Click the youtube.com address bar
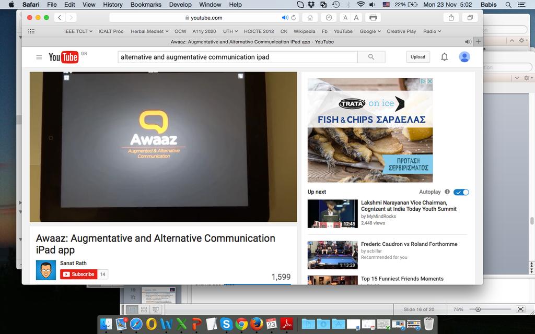535x334 pixels. pos(204,18)
